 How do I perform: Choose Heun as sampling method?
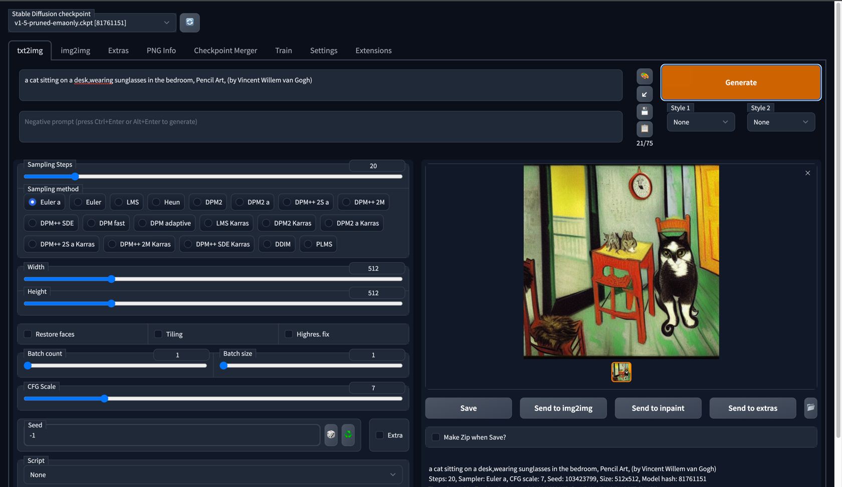pos(166,202)
